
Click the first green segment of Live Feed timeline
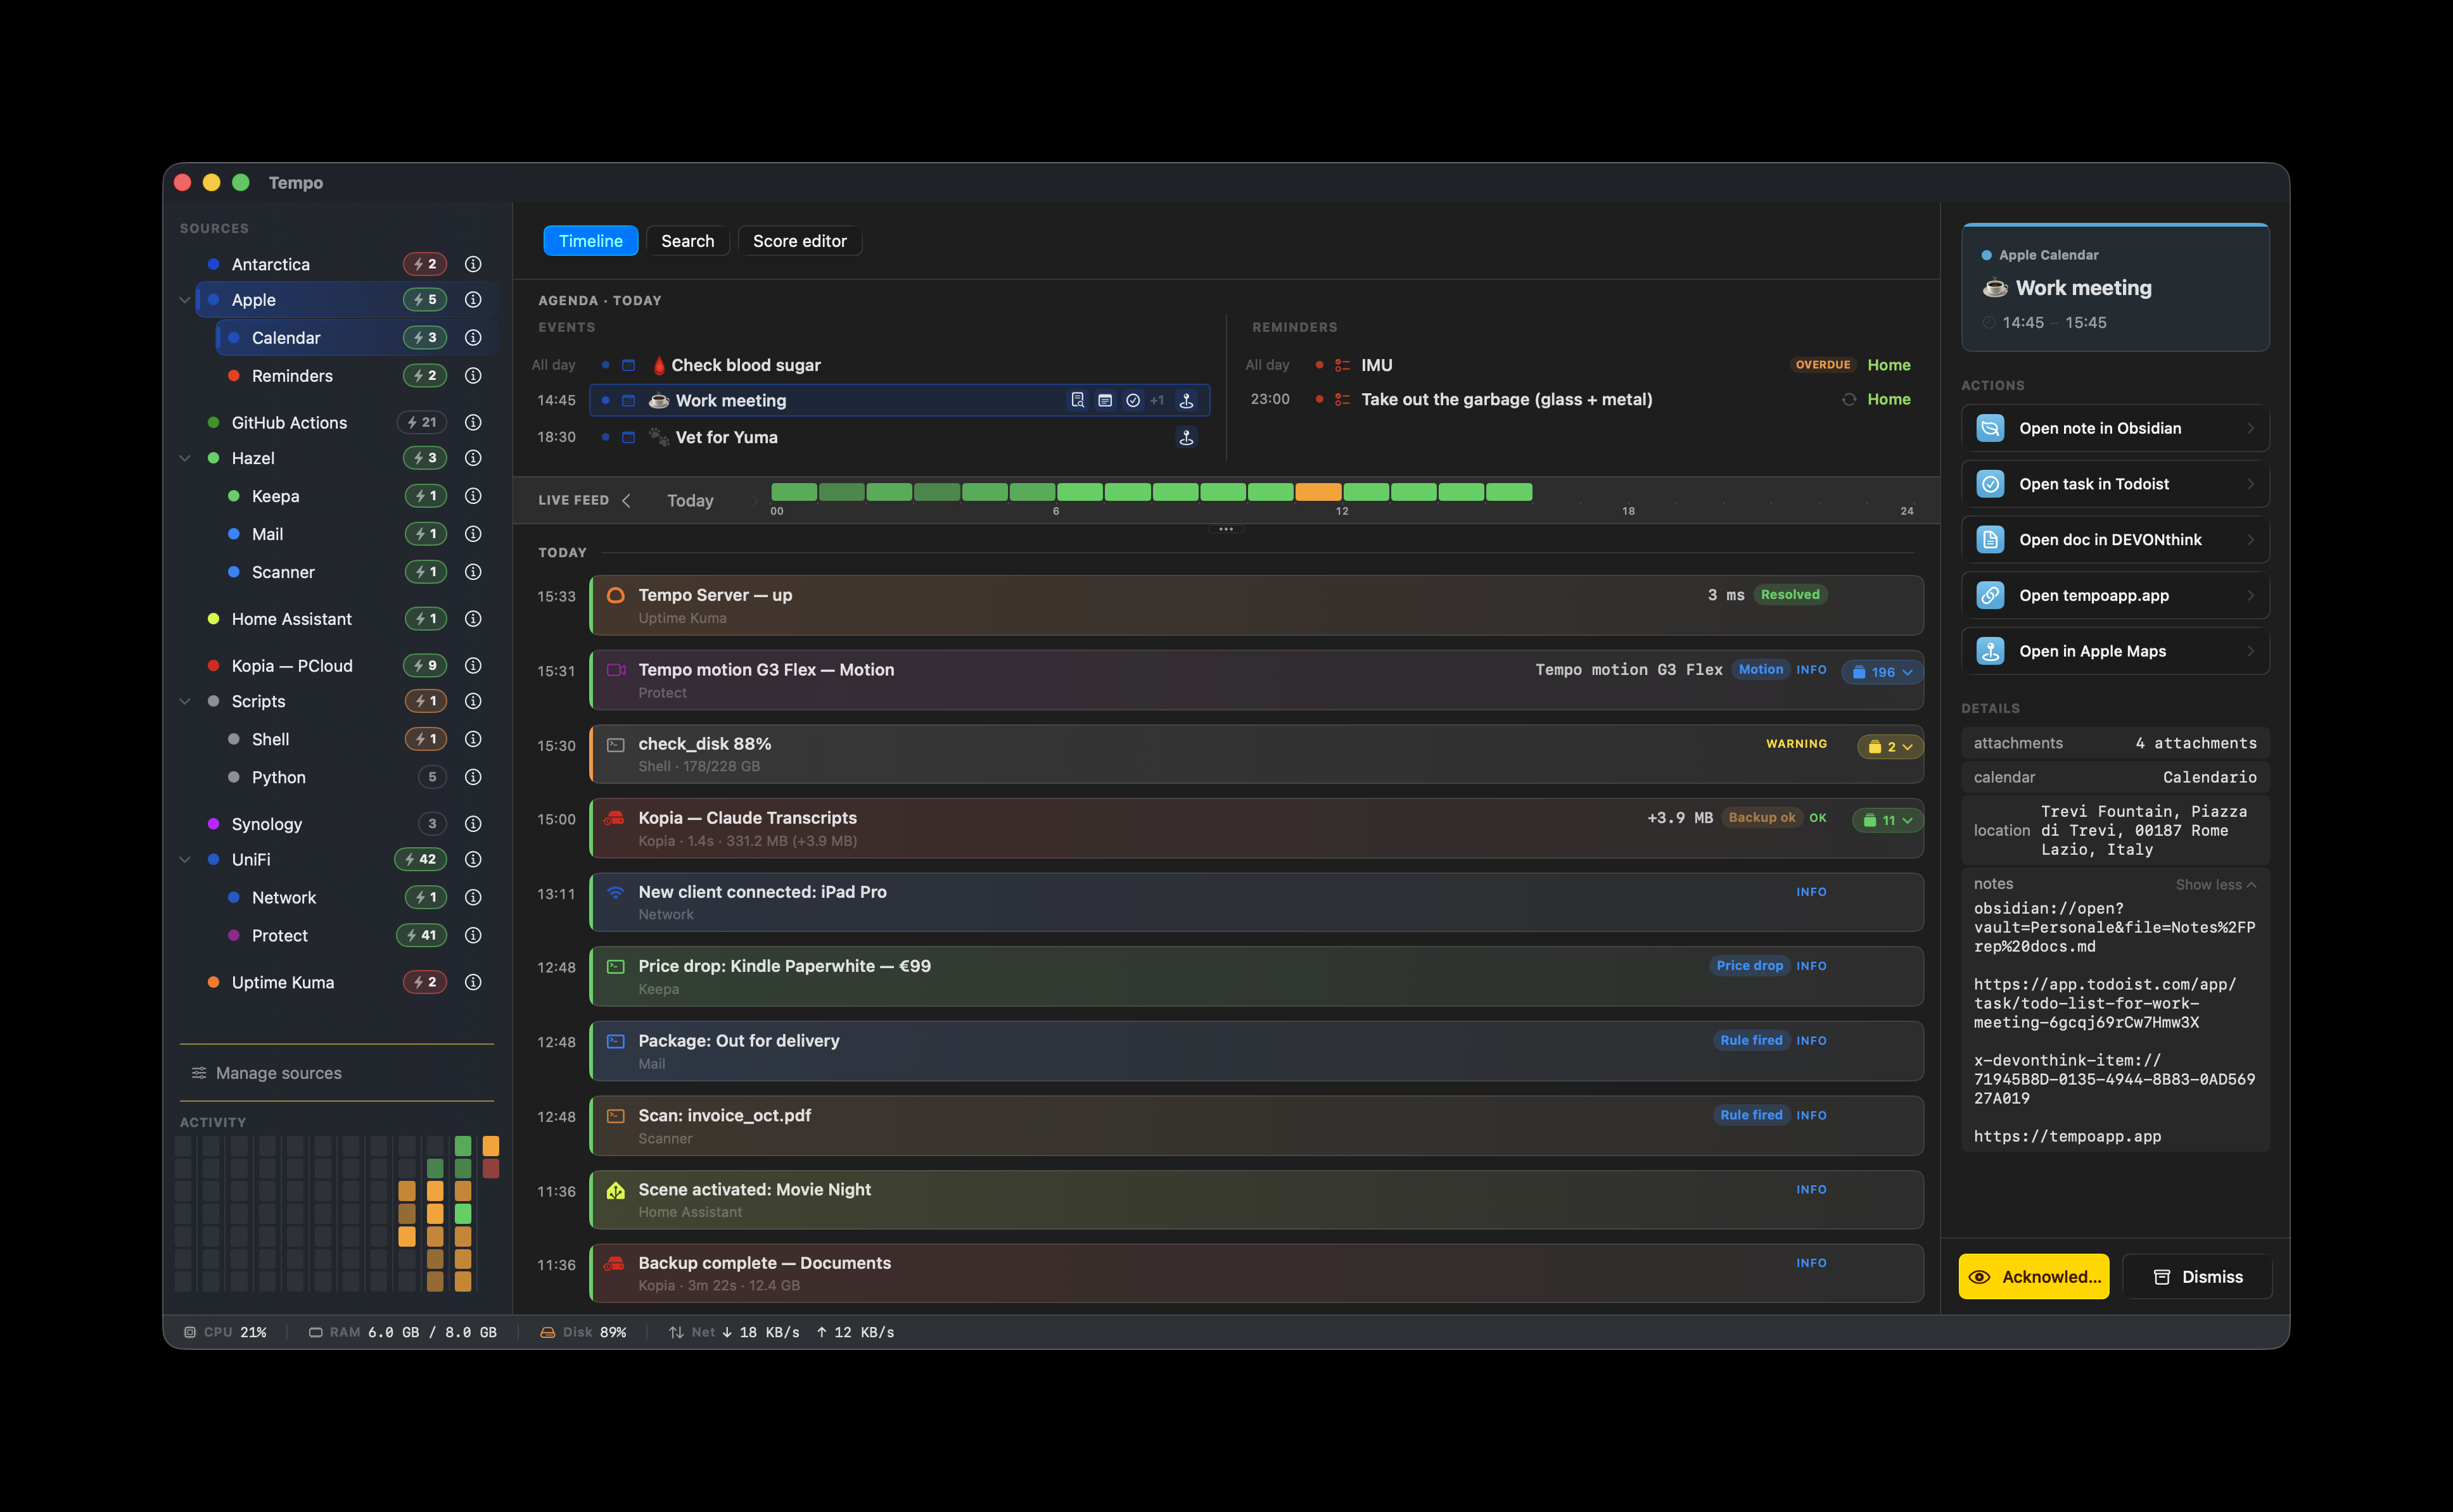click(x=794, y=492)
